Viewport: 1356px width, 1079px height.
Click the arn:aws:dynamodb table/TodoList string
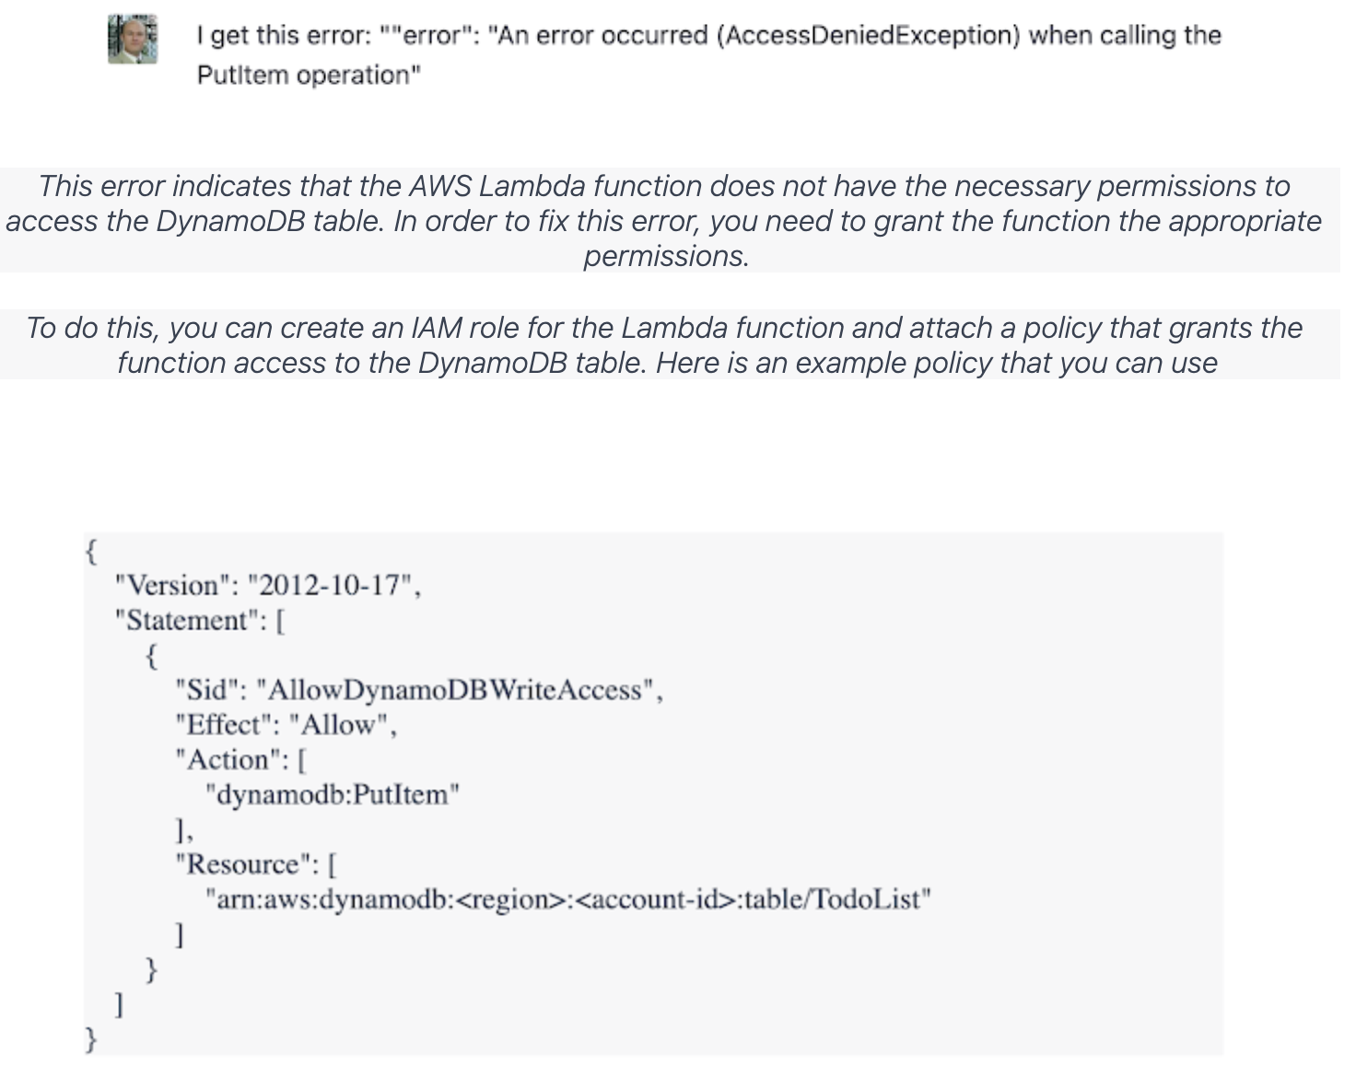point(568,899)
